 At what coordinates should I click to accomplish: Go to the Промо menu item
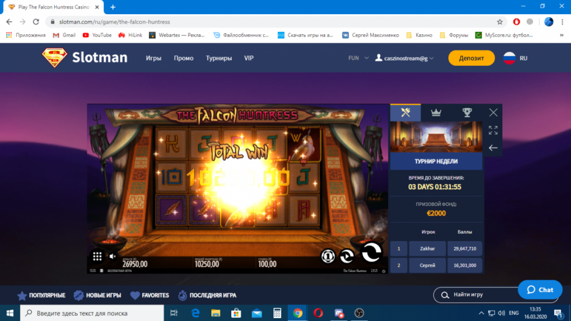[183, 58]
